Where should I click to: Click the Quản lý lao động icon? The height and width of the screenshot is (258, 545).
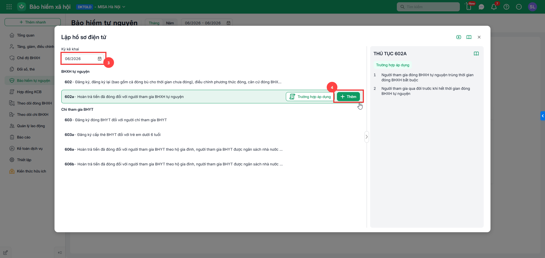click(12, 126)
